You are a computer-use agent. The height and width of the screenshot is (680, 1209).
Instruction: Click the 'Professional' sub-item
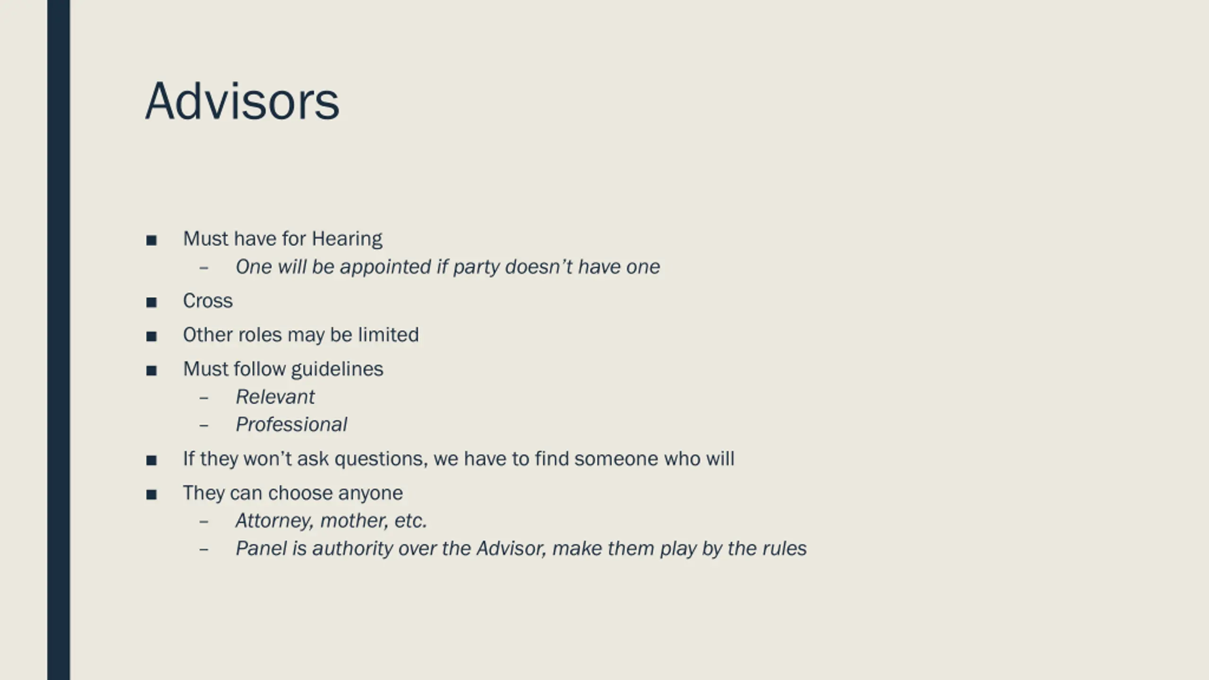click(x=291, y=425)
